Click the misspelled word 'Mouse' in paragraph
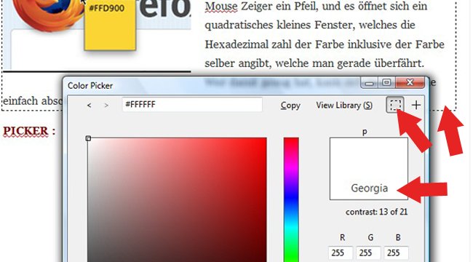The height and width of the screenshot is (262, 473). [x=221, y=7]
